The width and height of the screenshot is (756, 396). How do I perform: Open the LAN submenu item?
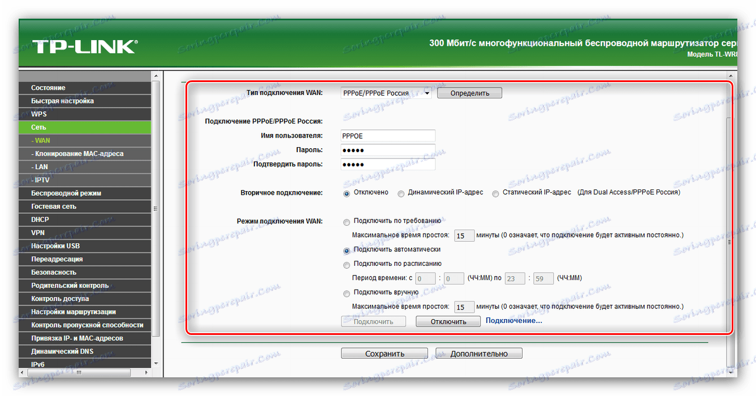tap(85, 167)
